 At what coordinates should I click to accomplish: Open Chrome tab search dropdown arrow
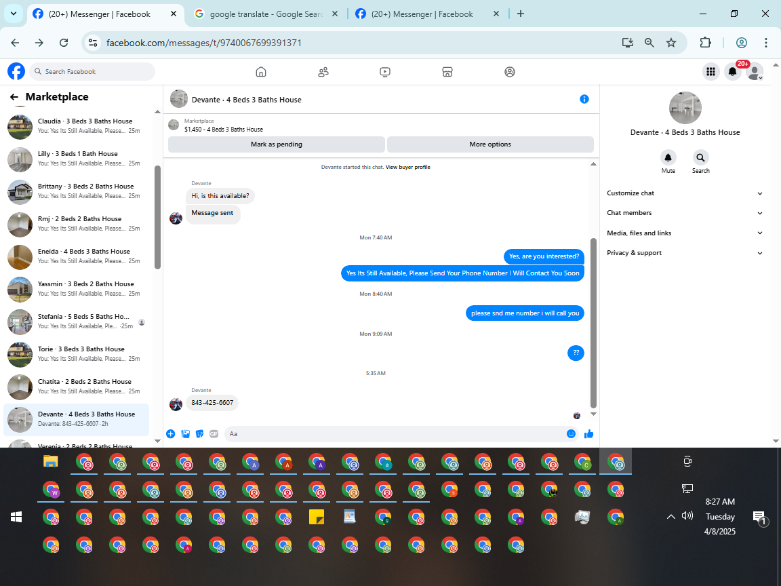(14, 14)
